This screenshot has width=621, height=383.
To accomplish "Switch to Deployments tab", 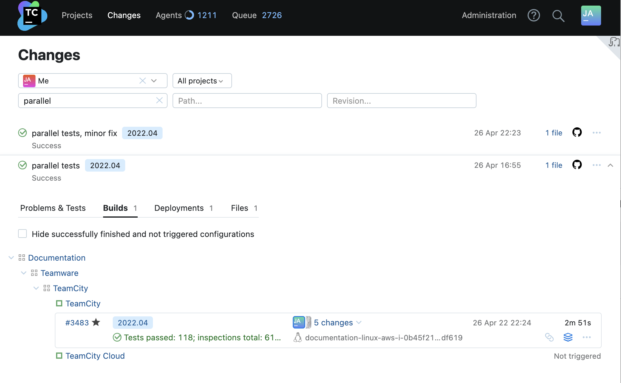I will 179,208.
